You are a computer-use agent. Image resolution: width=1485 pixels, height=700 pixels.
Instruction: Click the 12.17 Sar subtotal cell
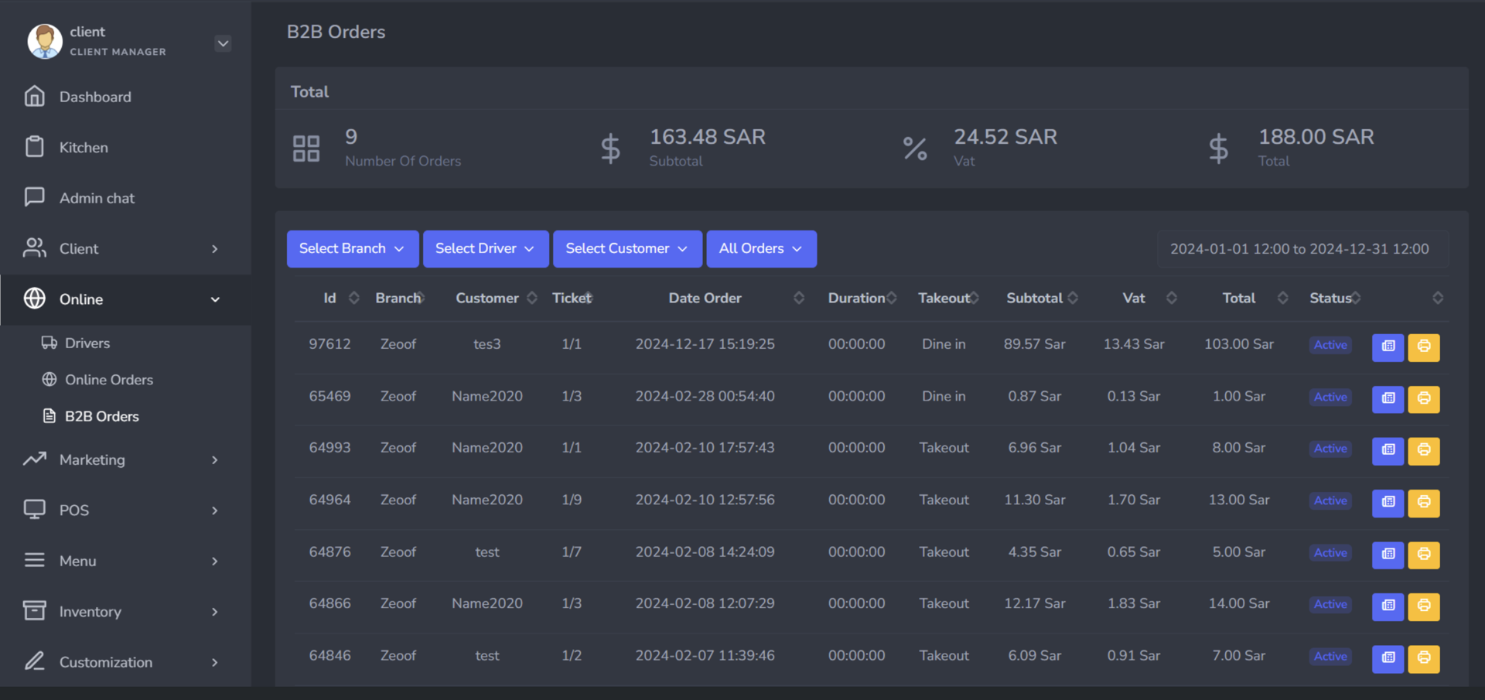[1034, 603]
